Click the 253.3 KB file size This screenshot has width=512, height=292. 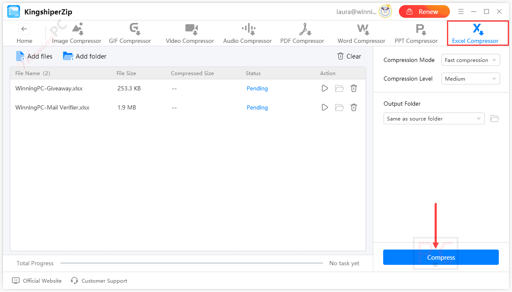(x=129, y=88)
